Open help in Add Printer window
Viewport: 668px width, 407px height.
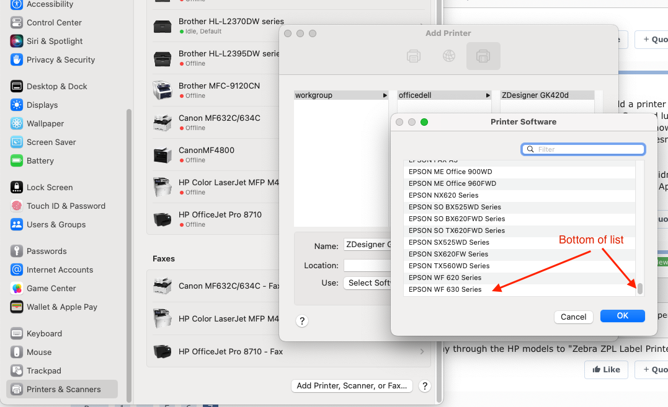pyautogui.click(x=302, y=321)
